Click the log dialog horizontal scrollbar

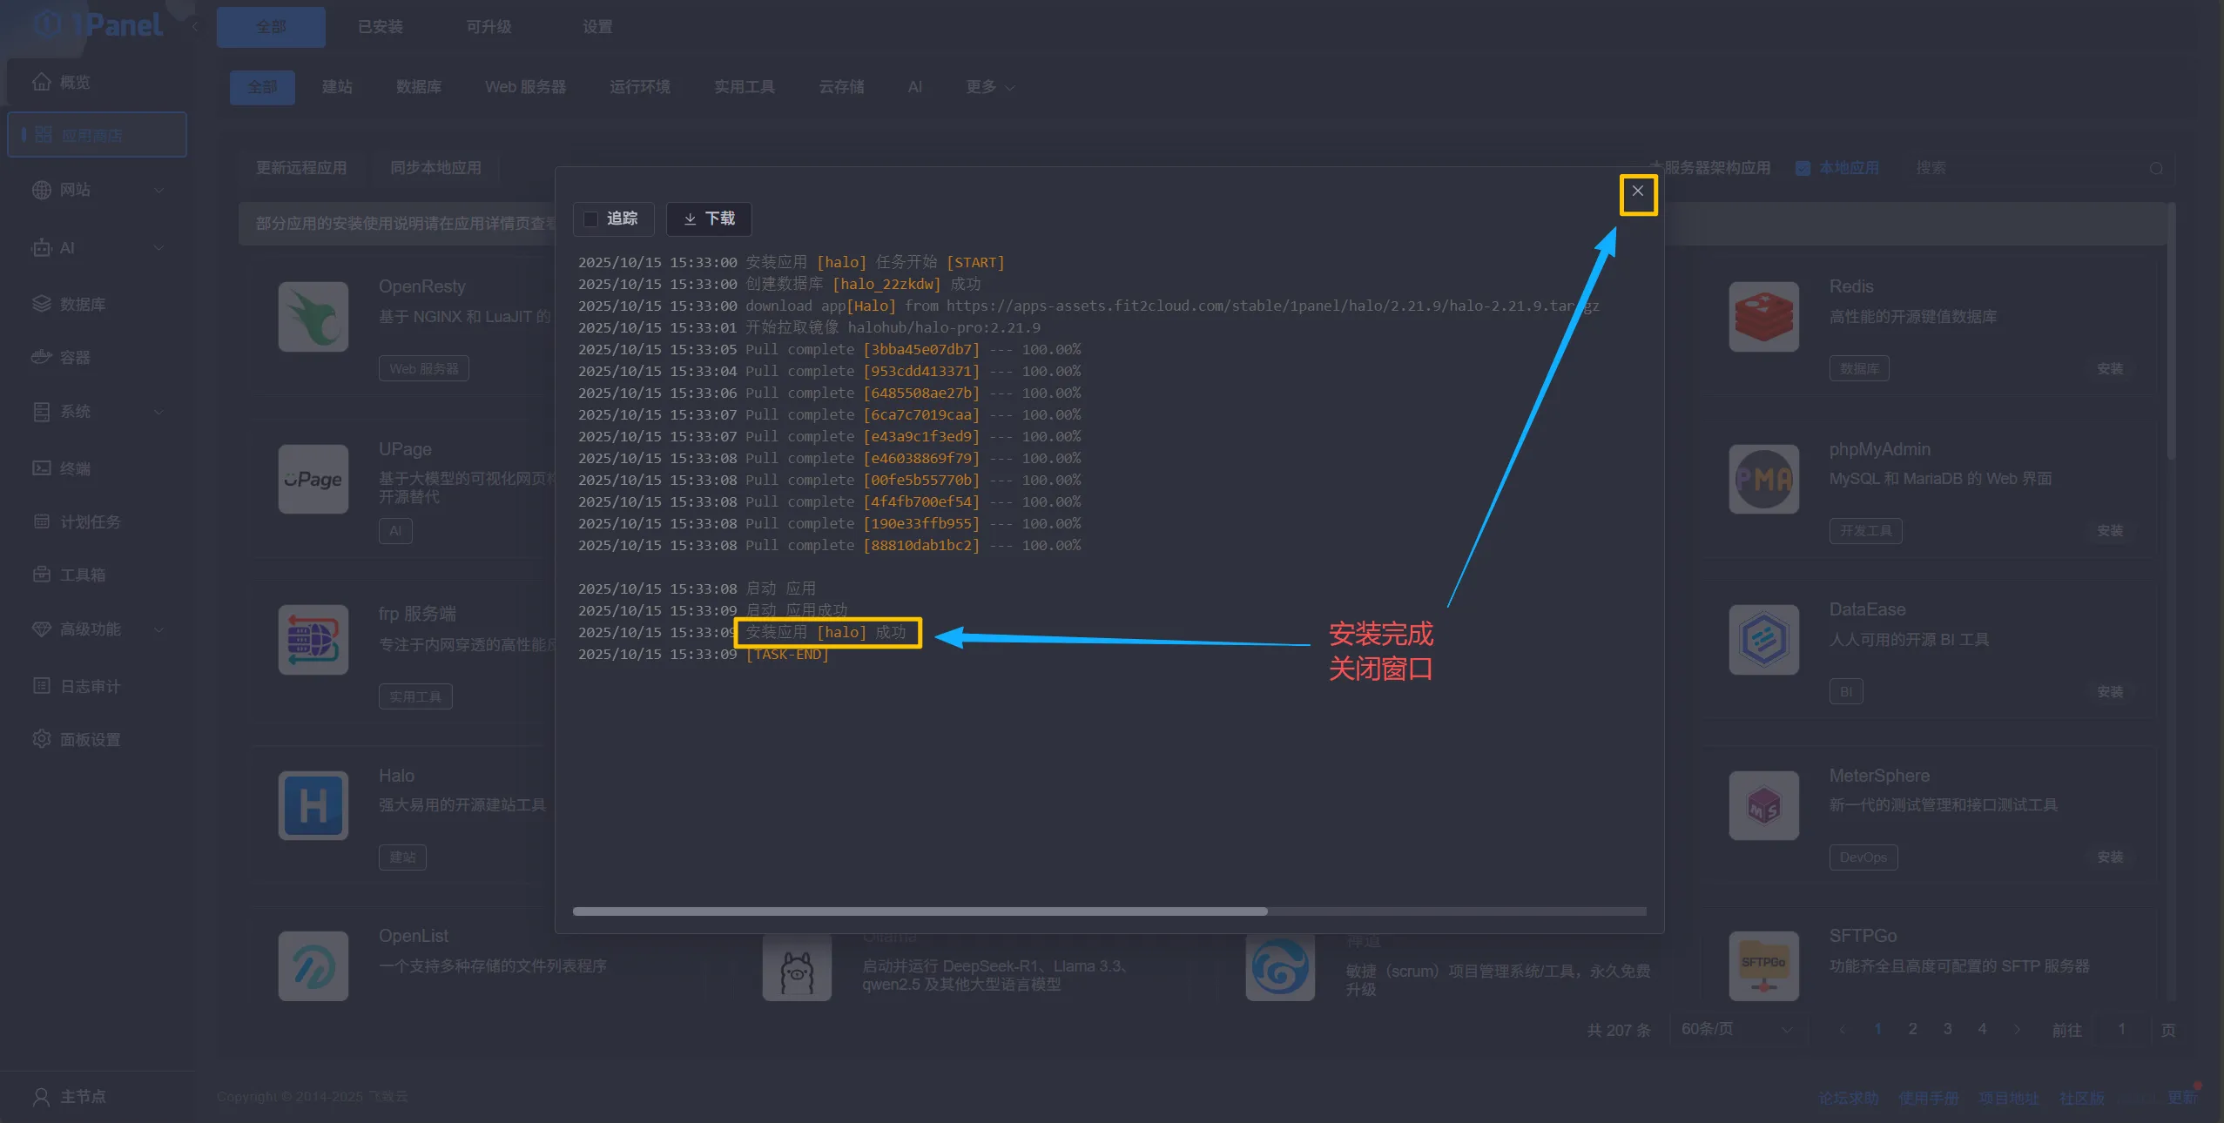(920, 911)
